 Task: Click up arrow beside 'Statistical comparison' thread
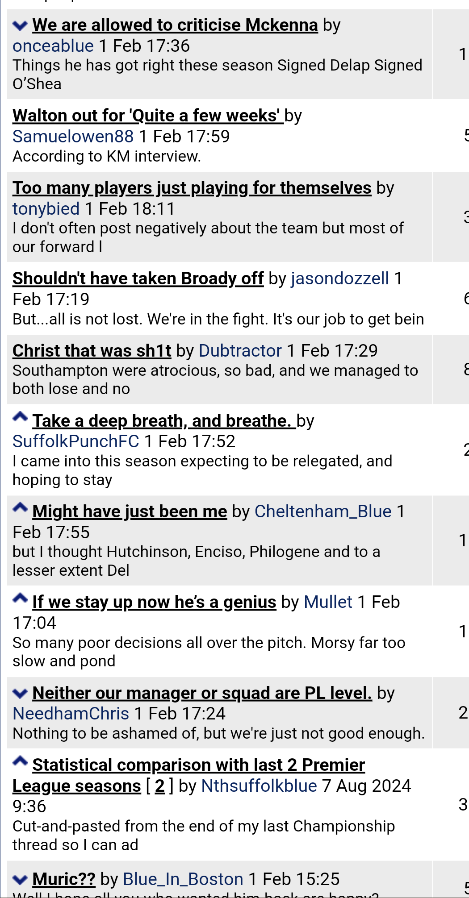[20, 761]
